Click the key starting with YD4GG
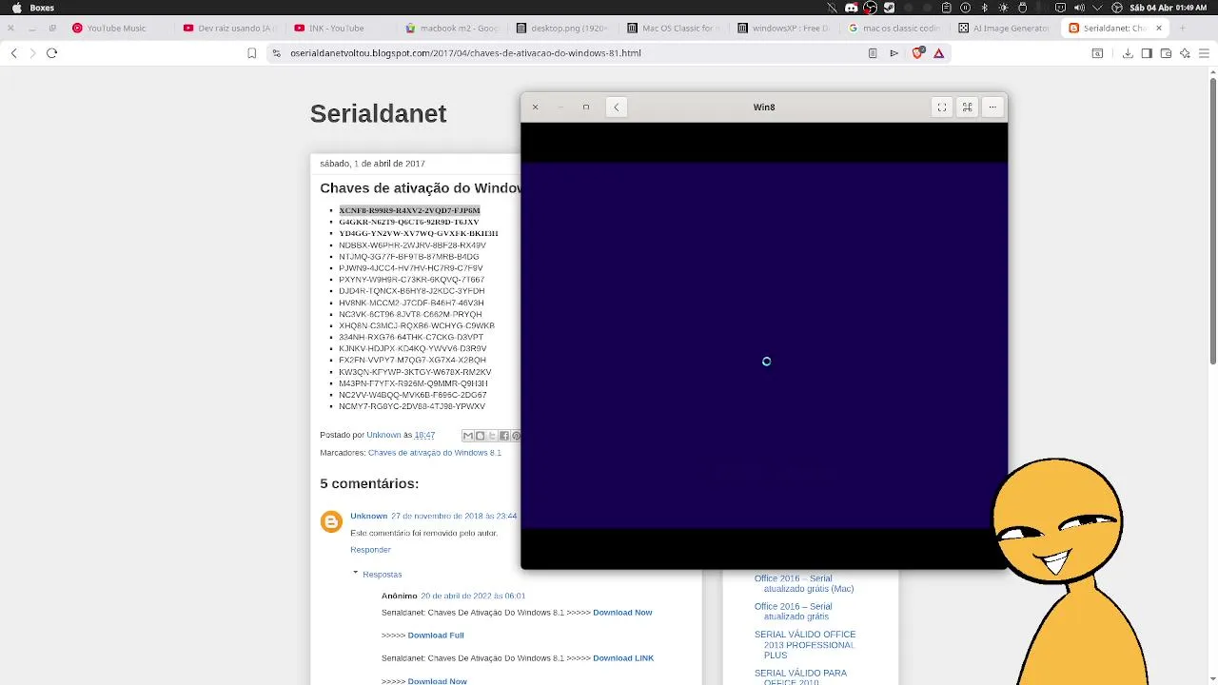The image size is (1218, 685). click(x=419, y=233)
